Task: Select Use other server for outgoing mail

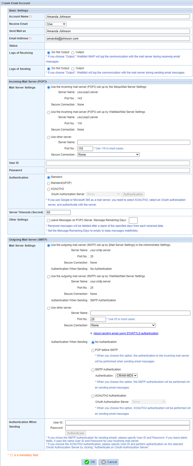Action: click(49, 308)
